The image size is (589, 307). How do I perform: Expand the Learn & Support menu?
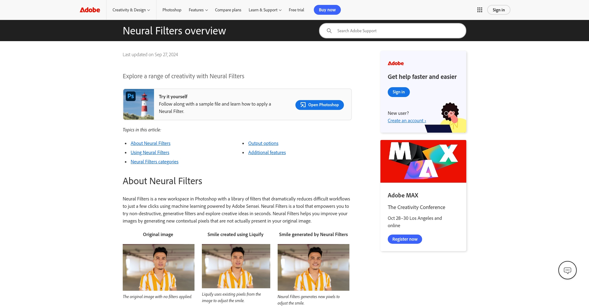(x=265, y=10)
